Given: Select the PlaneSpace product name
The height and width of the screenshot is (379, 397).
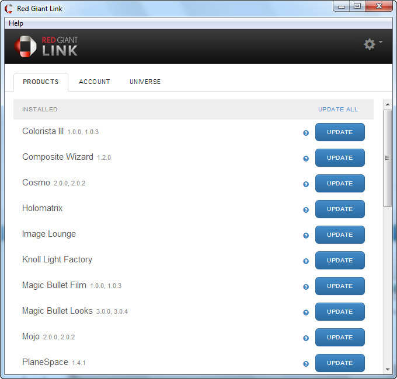Looking at the screenshot, I should pyautogui.click(x=46, y=362).
